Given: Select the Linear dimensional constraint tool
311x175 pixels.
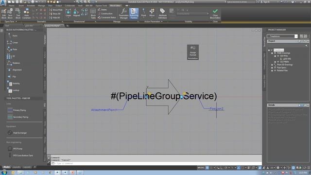Looking at the screenshot, I should 68,13.
